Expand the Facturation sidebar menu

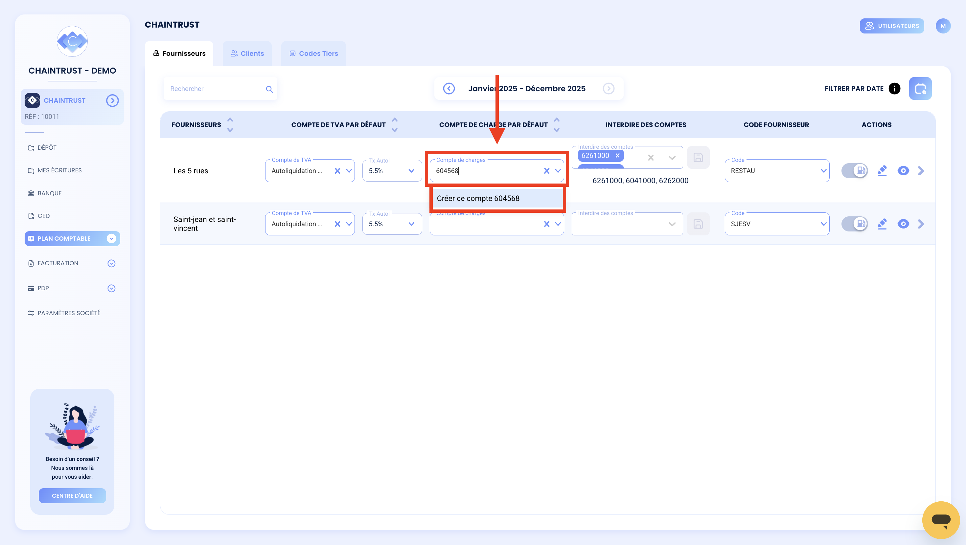click(111, 263)
